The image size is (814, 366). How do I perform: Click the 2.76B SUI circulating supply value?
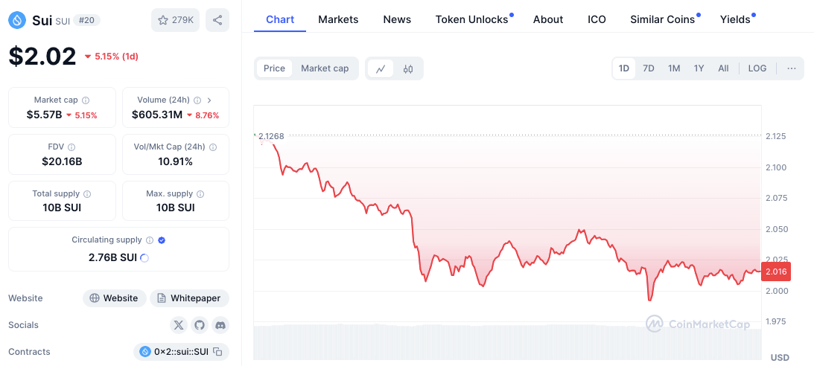point(112,257)
